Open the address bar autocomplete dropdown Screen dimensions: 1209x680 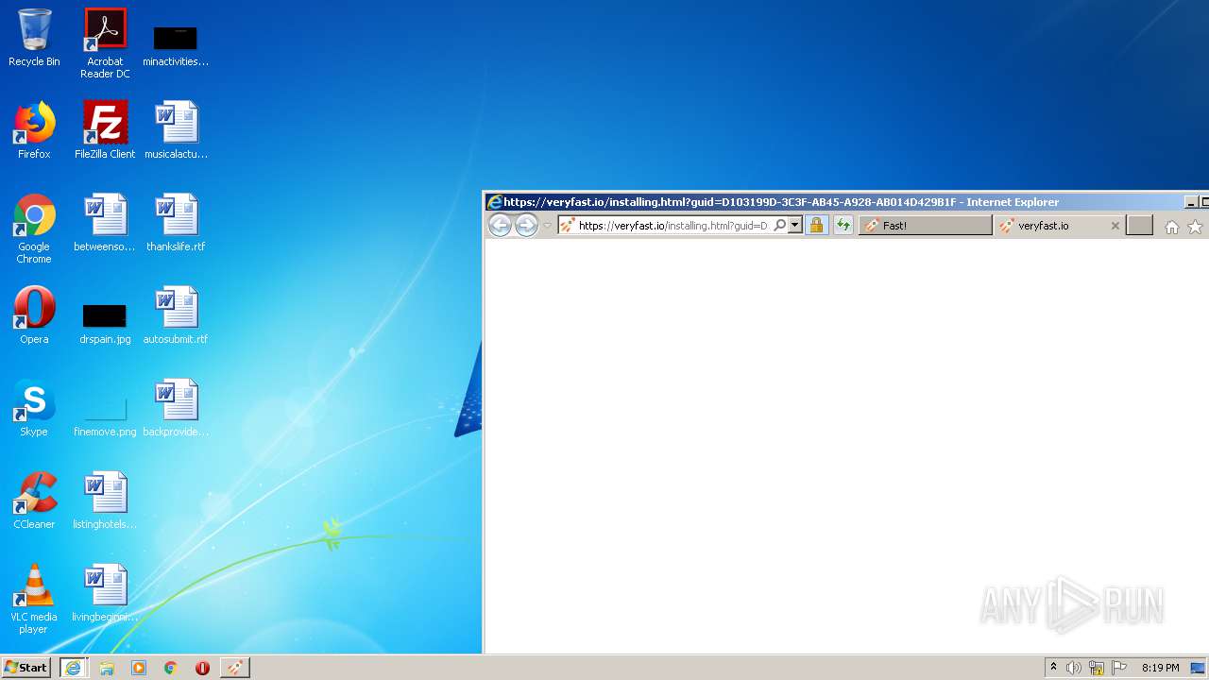click(x=795, y=226)
